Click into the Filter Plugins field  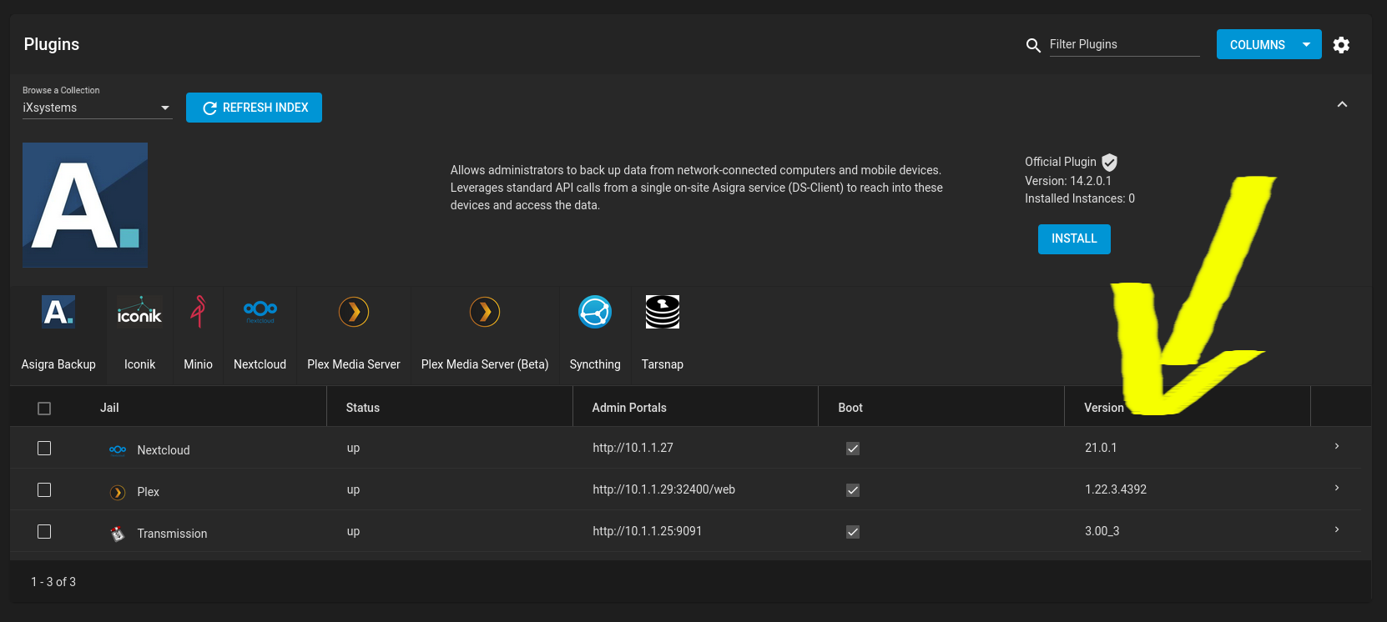[x=1124, y=44]
